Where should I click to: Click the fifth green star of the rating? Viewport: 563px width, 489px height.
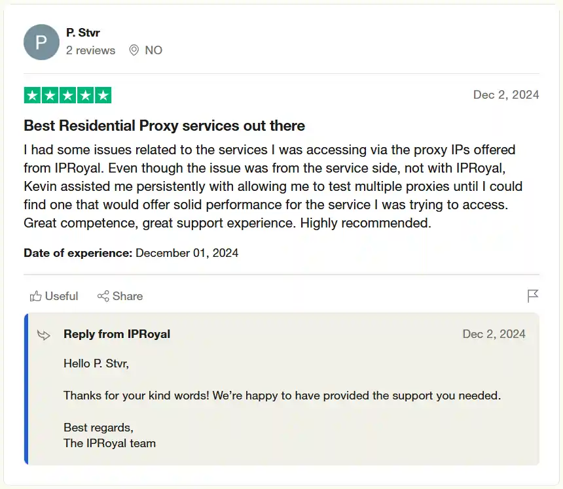pyautogui.click(x=103, y=95)
